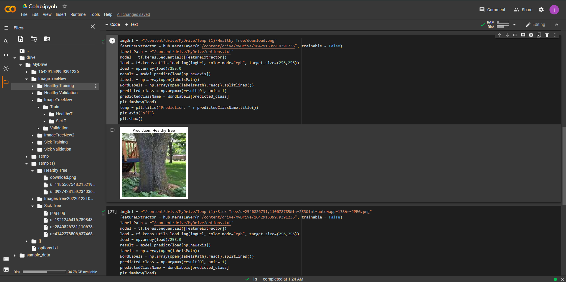Collapse the ImageTreeNew folder under MyDrive
This screenshot has height=282, width=566.
[x=27, y=79]
